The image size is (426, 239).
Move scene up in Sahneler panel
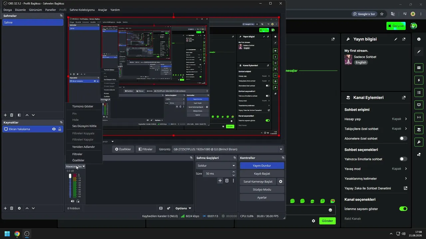click(27, 115)
